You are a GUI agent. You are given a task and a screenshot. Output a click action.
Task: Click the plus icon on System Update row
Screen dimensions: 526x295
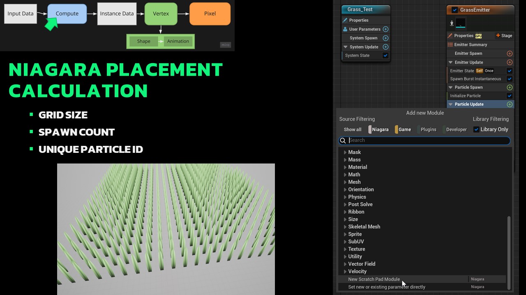(385, 47)
